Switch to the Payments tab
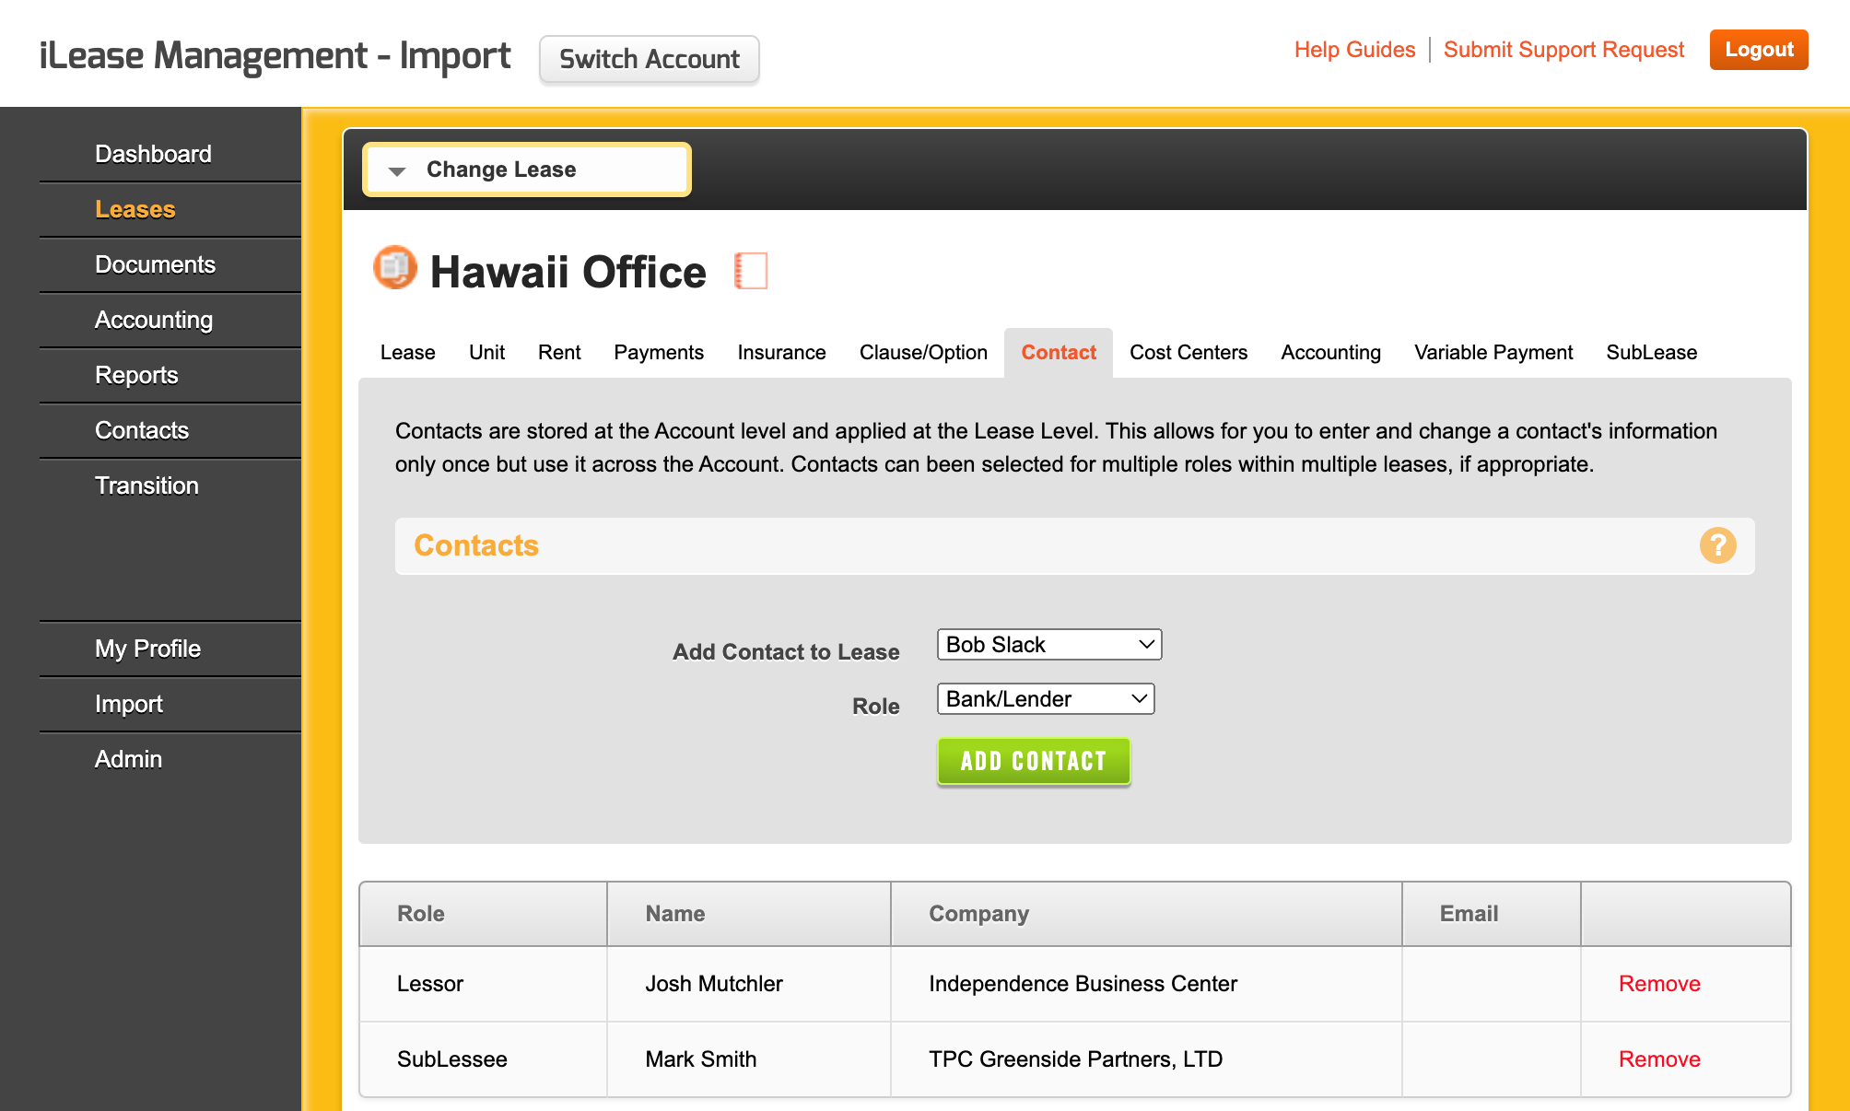The image size is (1850, 1111). coord(659,353)
